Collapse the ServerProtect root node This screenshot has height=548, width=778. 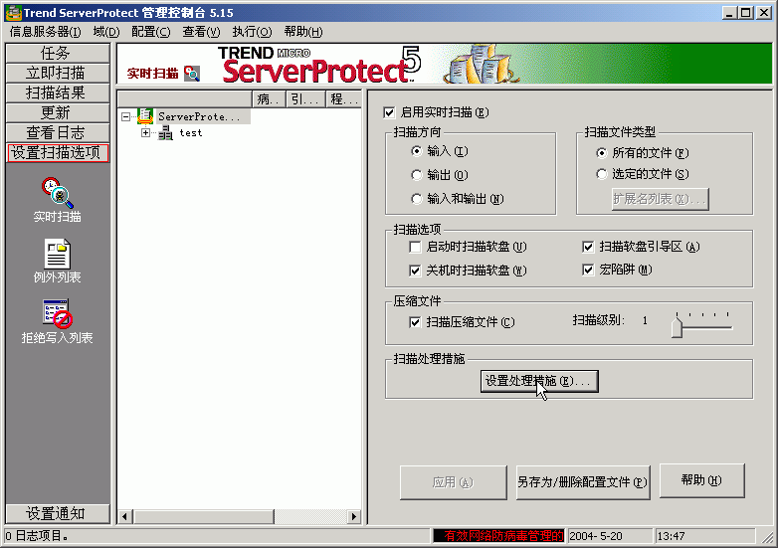125,116
